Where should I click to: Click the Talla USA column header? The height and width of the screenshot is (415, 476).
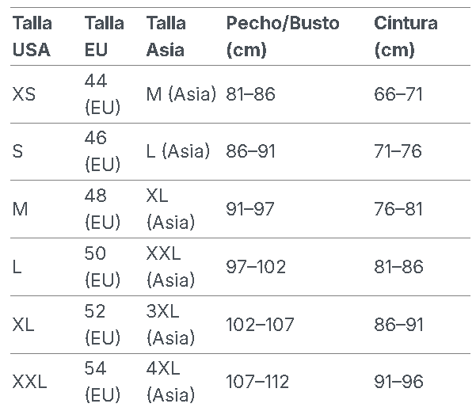point(32,36)
